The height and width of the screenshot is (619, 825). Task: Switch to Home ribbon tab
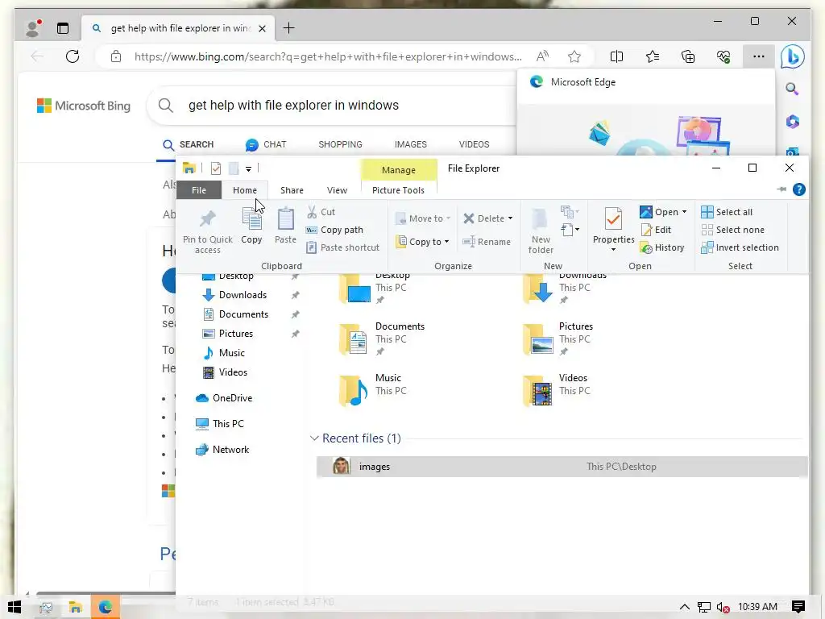245,190
